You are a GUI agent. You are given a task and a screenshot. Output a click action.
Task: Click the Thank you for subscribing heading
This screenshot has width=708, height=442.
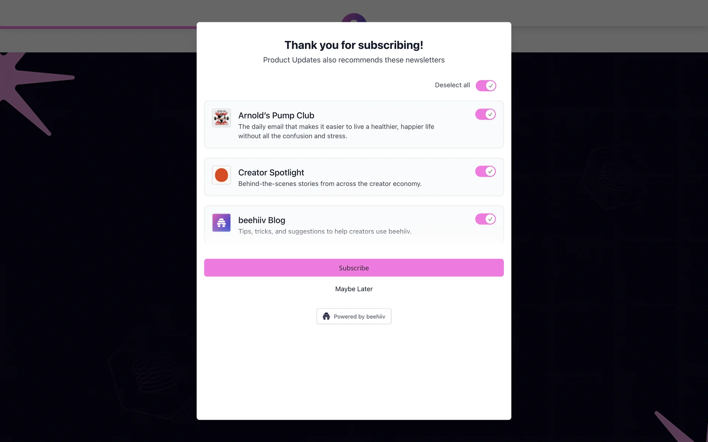point(354,45)
